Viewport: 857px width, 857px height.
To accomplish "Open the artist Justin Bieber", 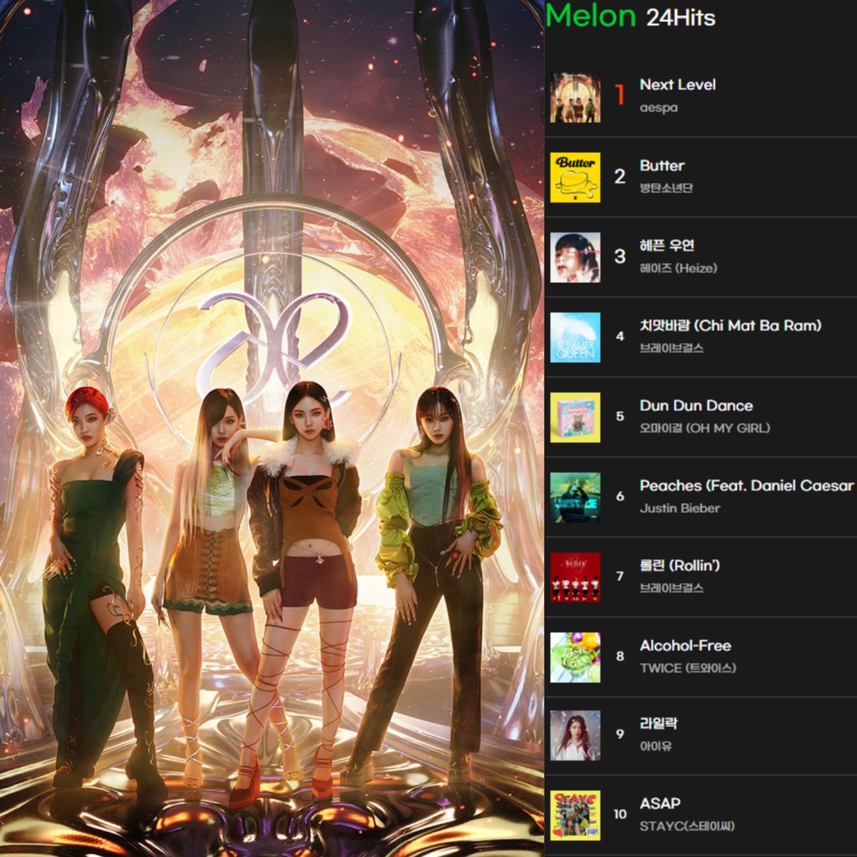I will [680, 508].
